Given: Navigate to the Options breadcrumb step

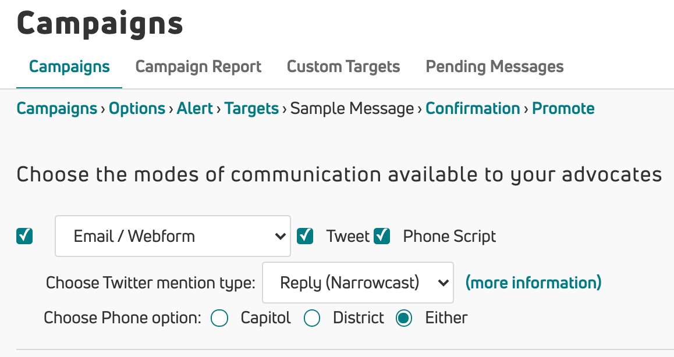Looking at the screenshot, I should [137, 109].
